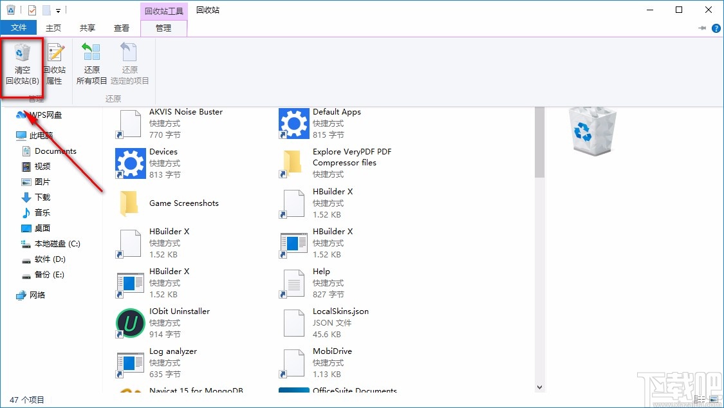The width and height of the screenshot is (724, 408).
Task: Open WPS网盘 in the sidebar
Action: [x=45, y=115]
